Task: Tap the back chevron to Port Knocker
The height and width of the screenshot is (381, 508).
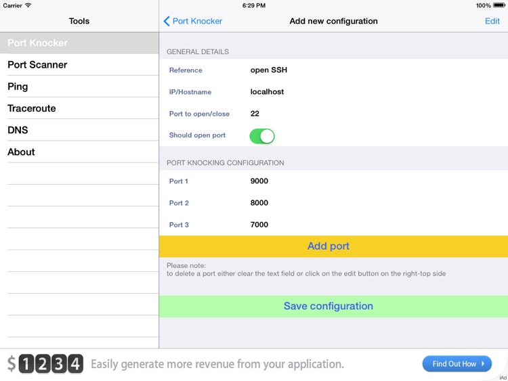Action: [167, 21]
